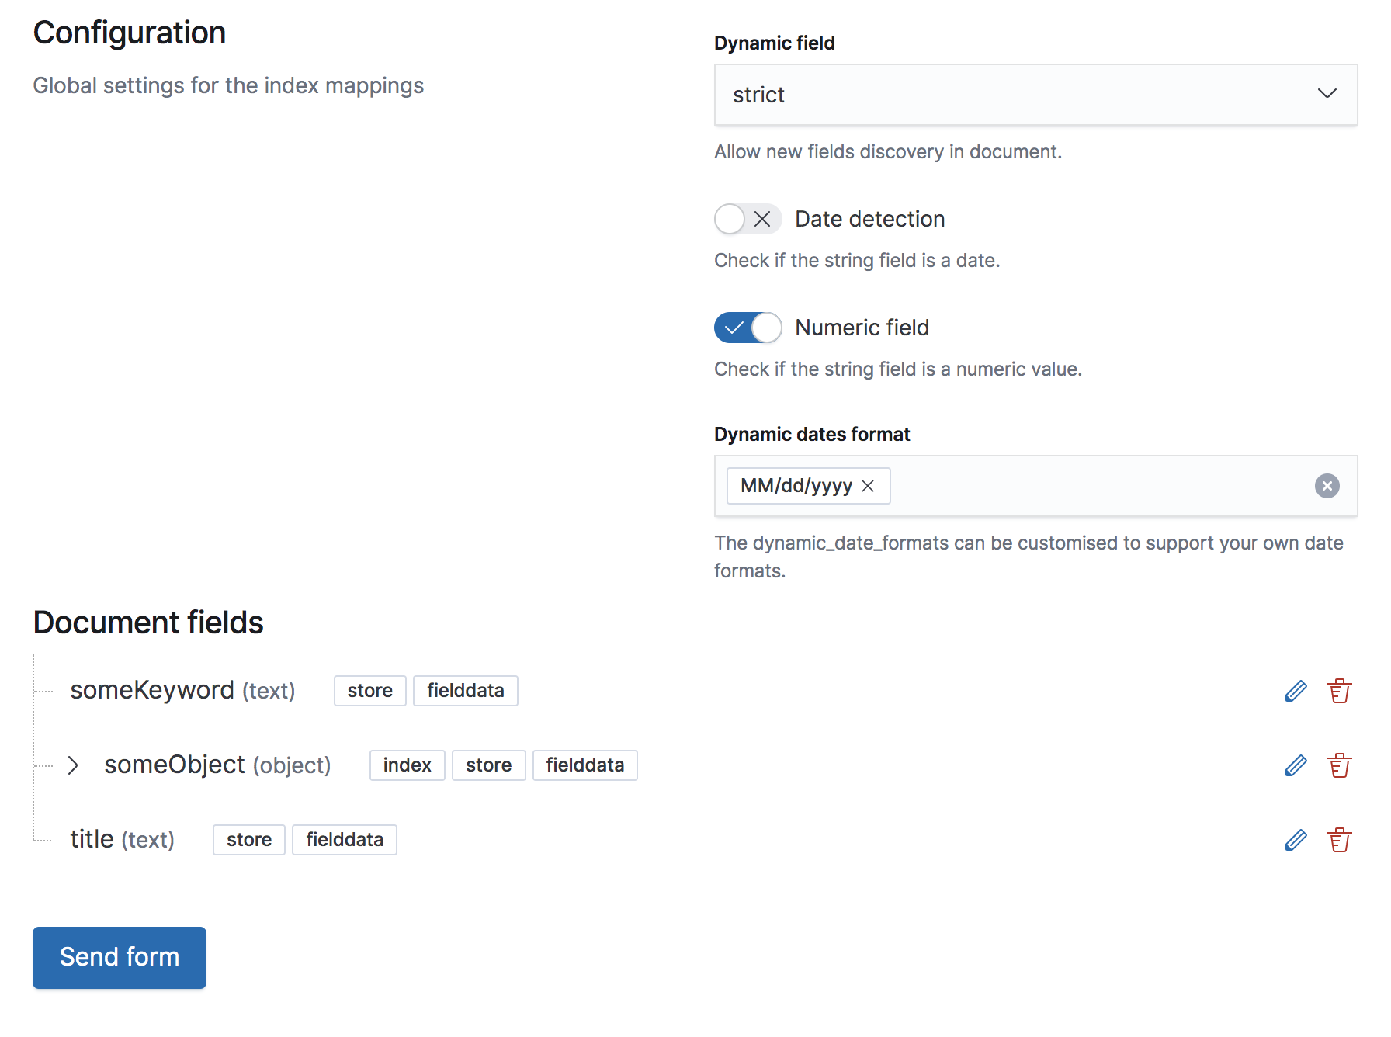Open the Dynamic field dropdown

pos(1035,95)
